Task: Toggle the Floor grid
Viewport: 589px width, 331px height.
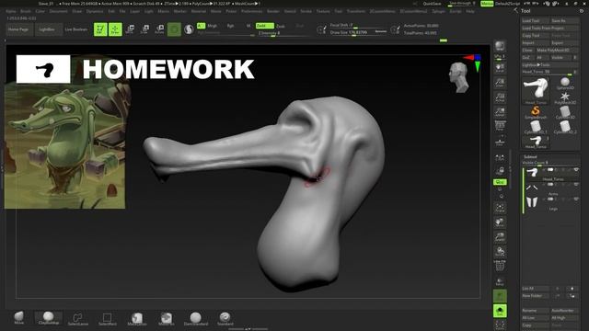Action: 500,142
